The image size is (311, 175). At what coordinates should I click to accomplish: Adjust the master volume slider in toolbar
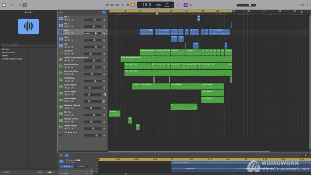click(x=246, y=5)
